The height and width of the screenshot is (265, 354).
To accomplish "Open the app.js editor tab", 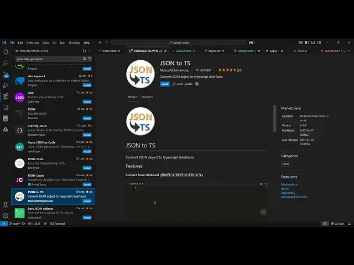I will 273,51.
